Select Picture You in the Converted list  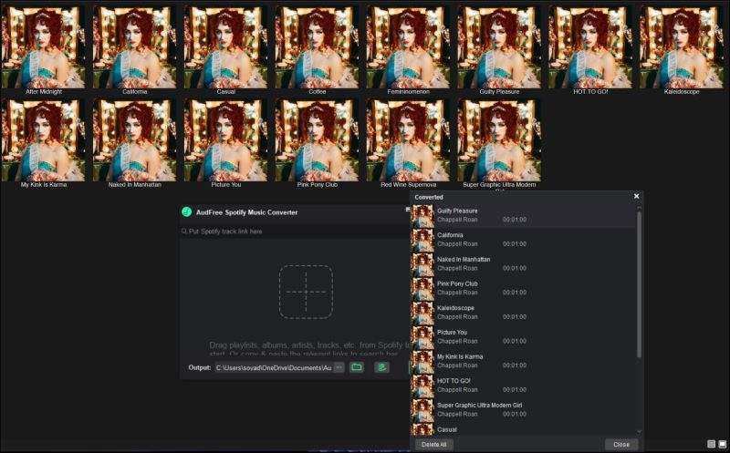coord(523,336)
